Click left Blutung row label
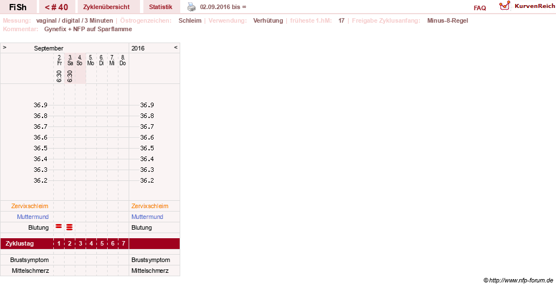The width and height of the screenshot is (556, 287). (x=39, y=227)
